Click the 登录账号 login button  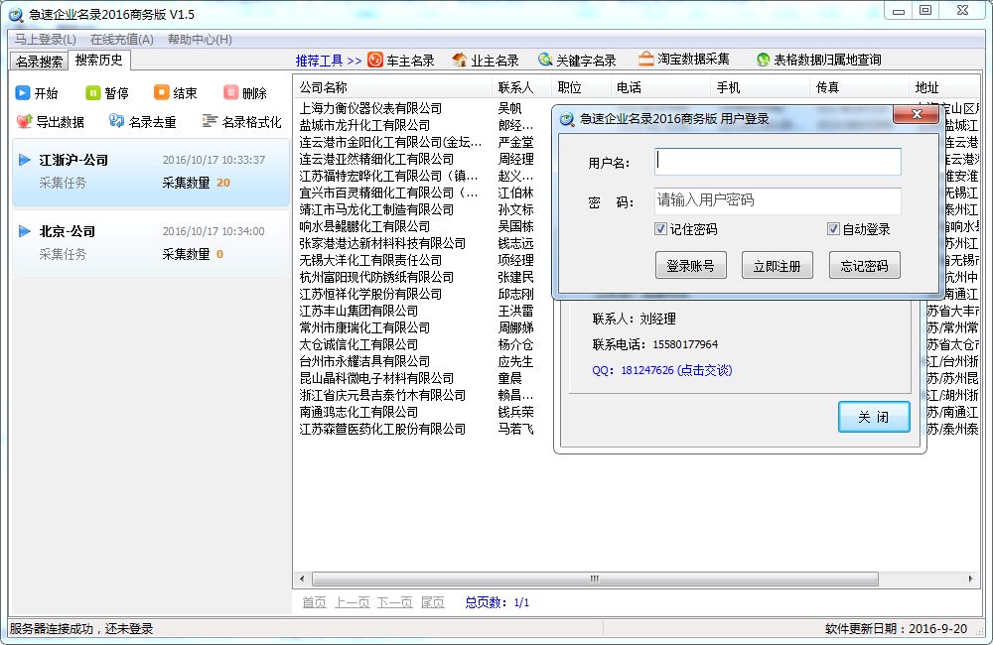[x=690, y=266]
